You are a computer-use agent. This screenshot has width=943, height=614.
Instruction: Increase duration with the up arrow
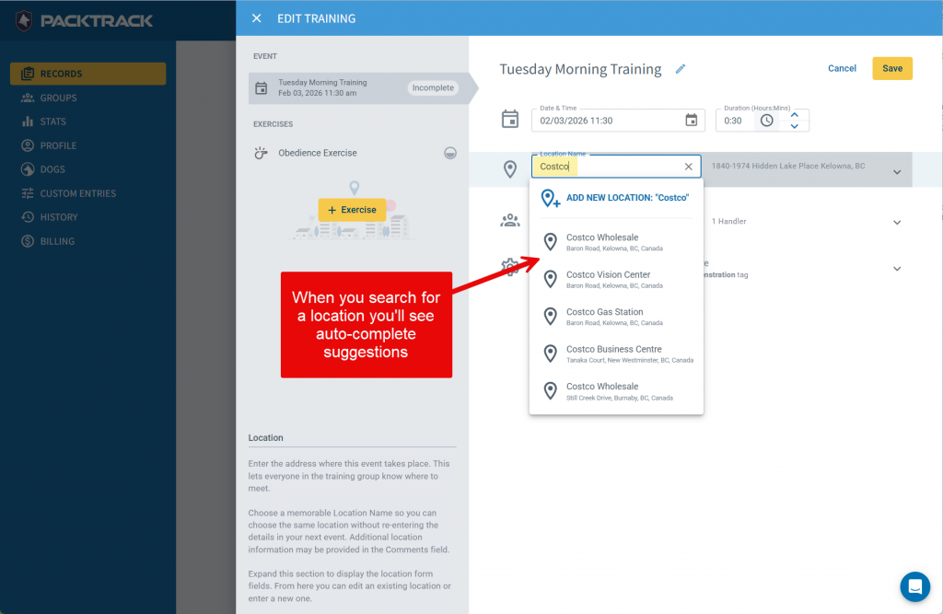click(795, 114)
